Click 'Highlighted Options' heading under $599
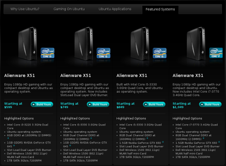Viewport: 226px width, 166px height. tap(19, 118)
